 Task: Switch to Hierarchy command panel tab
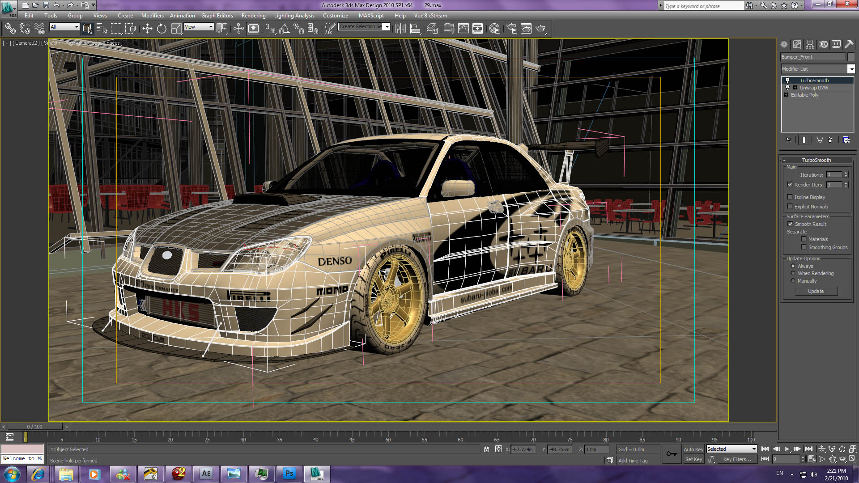(x=810, y=44)
